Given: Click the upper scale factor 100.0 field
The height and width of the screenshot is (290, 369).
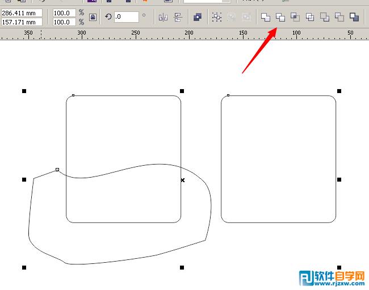Looking at the screenshot, I should click(x=64, y=13).
